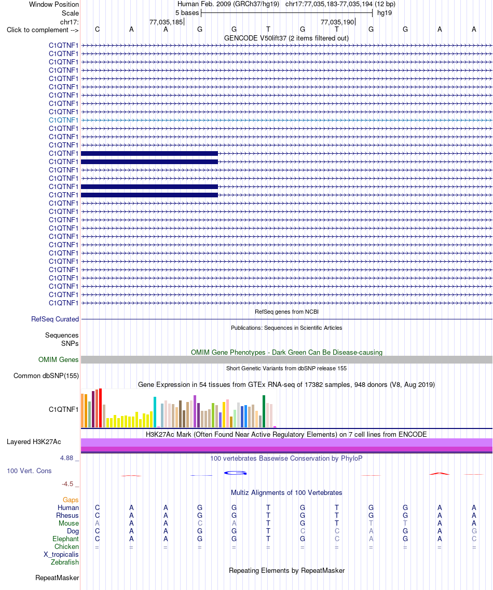493x590 pixels.
Task: Click the Dog alignment row label
Action: tap(73, 531)
